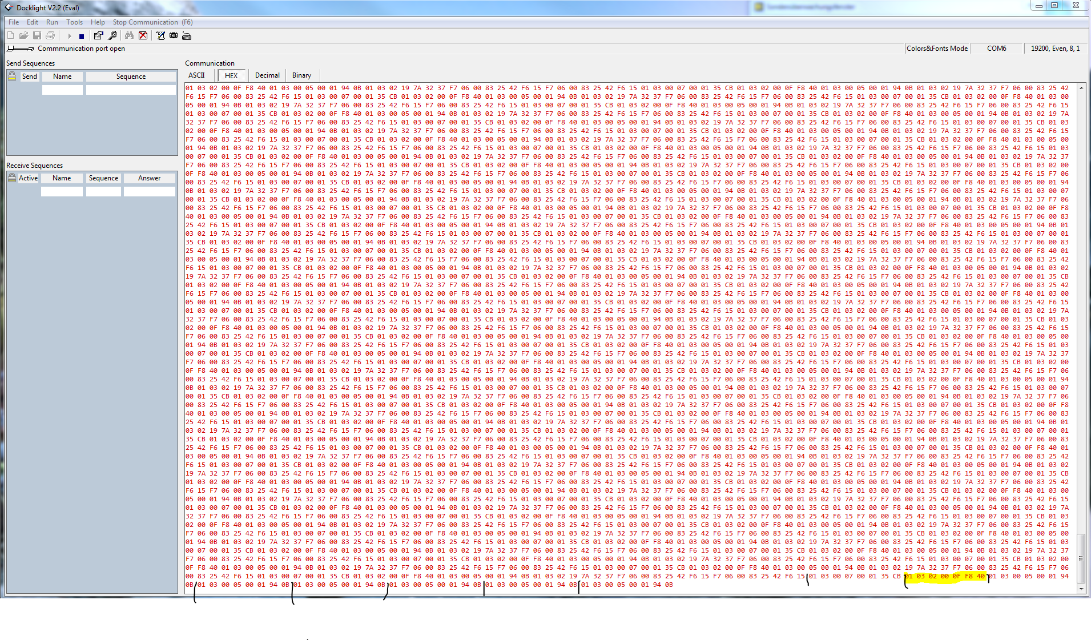
Task: Click Sequence header in Receive Sequences
Action: 103,178
